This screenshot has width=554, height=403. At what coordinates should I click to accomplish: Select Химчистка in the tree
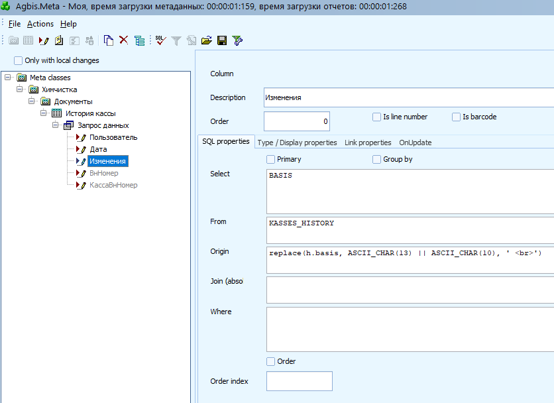(60, 89)
